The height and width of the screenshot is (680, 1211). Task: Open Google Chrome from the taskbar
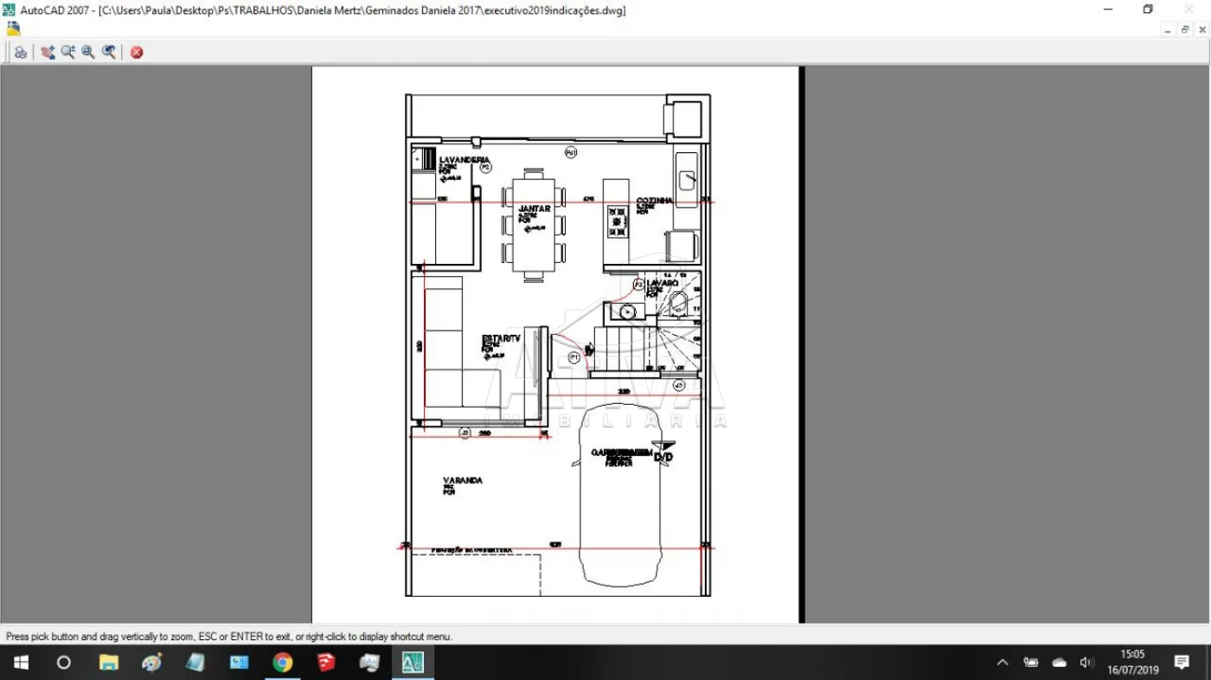(282, 663)
